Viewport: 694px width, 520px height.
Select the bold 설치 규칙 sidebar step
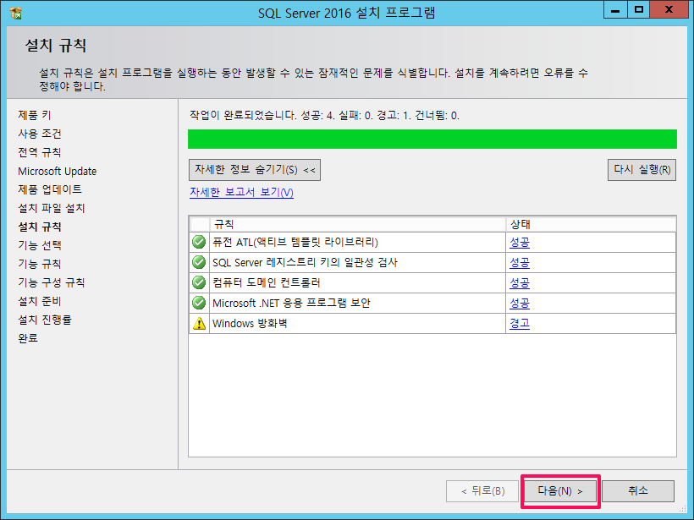pos(40,227)
